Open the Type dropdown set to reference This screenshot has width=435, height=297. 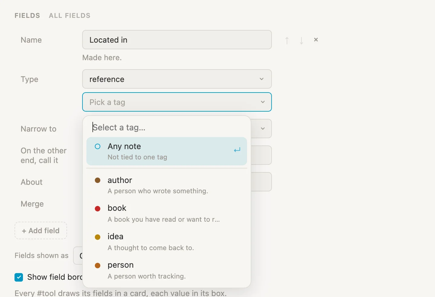pyautogui.click(x=177, y=79)
